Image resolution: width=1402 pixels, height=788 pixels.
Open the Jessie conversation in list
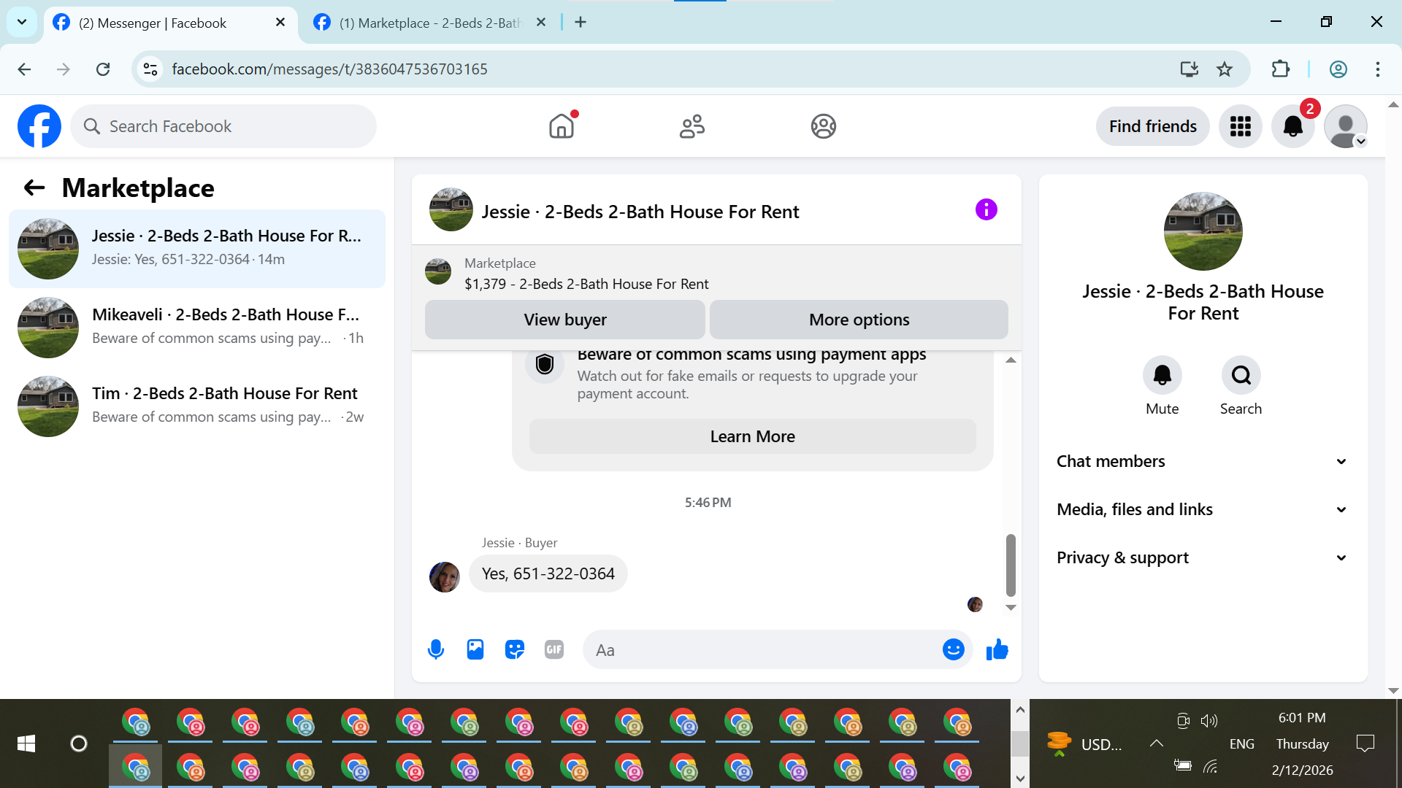[197, 249]
